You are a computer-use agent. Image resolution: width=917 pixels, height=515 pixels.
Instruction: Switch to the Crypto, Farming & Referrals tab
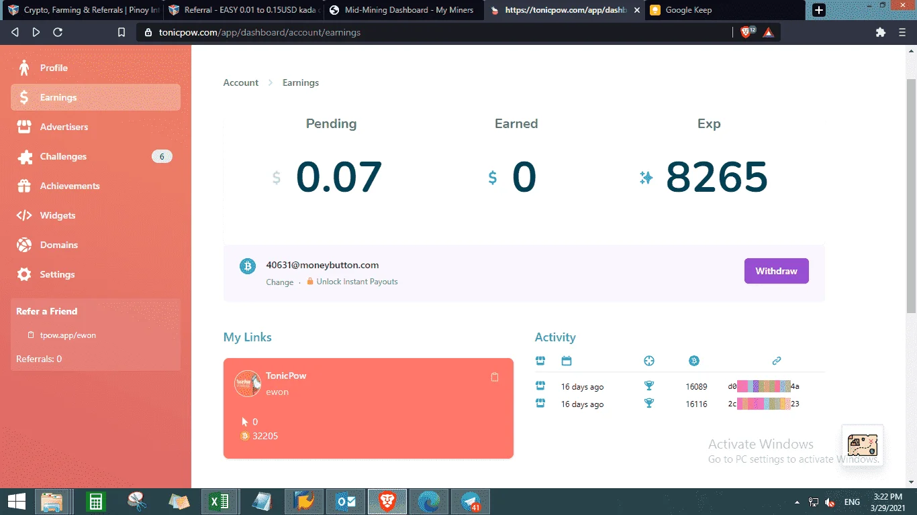[83, 10]
